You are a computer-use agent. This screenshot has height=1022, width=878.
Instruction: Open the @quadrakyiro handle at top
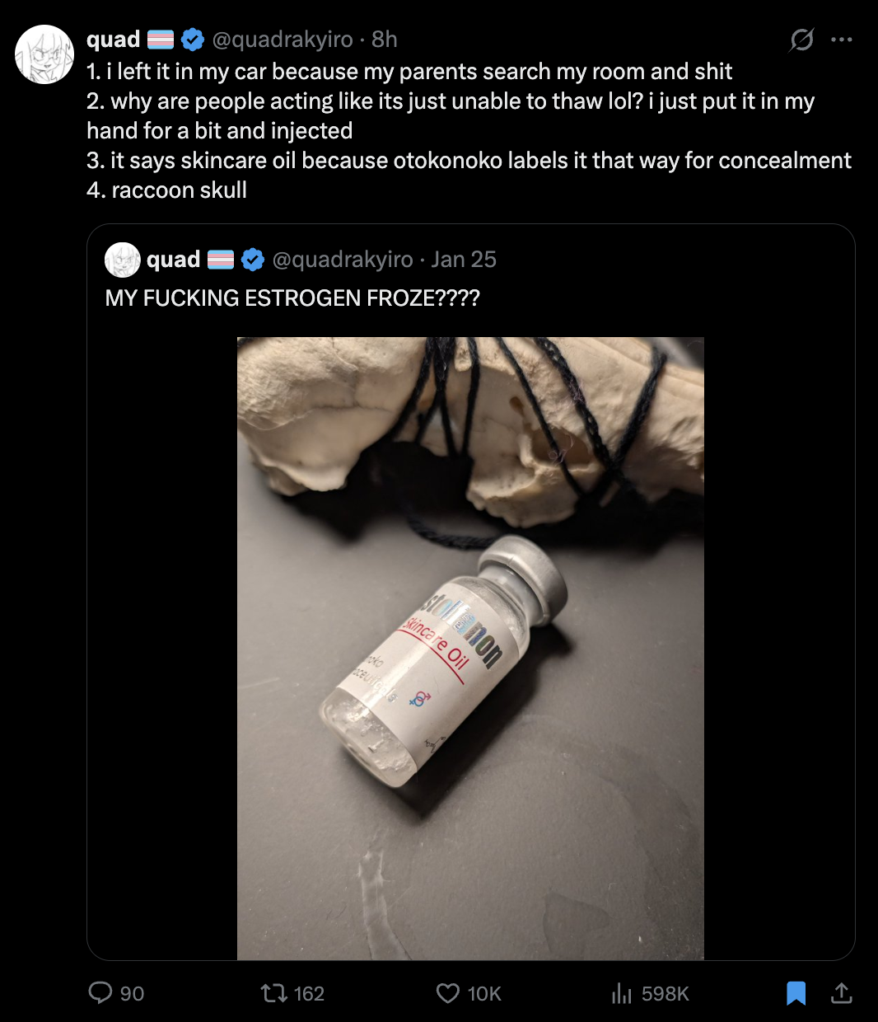tap(283, 39)
